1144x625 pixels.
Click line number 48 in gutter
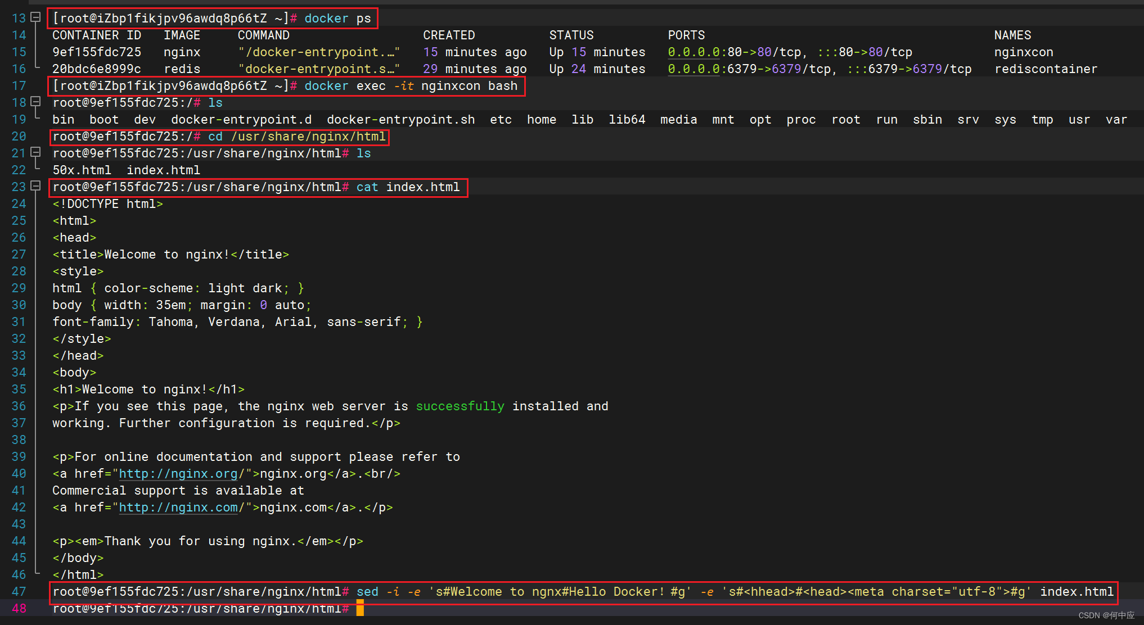tap(19, 608)
